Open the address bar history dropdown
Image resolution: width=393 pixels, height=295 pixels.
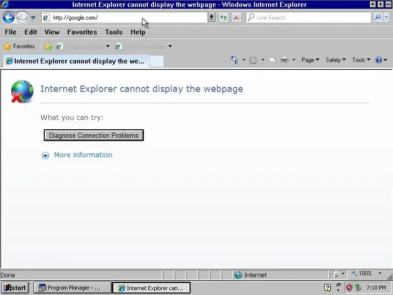(x=211, y=18)
